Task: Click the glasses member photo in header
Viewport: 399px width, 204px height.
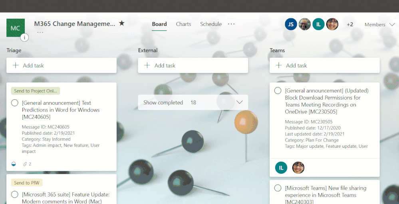Action: coord(332,24)
